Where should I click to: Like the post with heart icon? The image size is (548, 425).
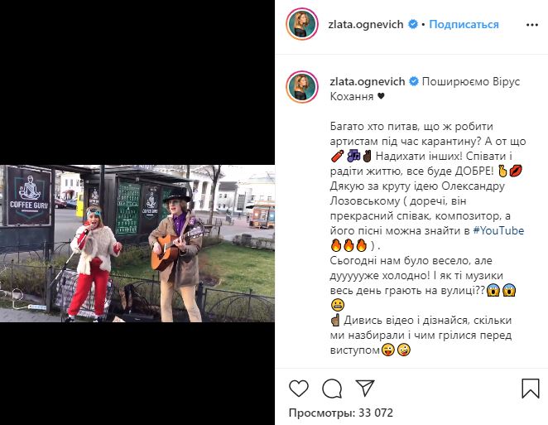[x=299, y=389]
